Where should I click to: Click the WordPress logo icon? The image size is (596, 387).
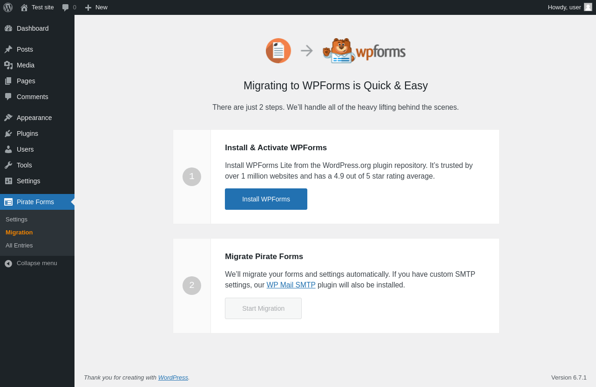tap(8, 7)
